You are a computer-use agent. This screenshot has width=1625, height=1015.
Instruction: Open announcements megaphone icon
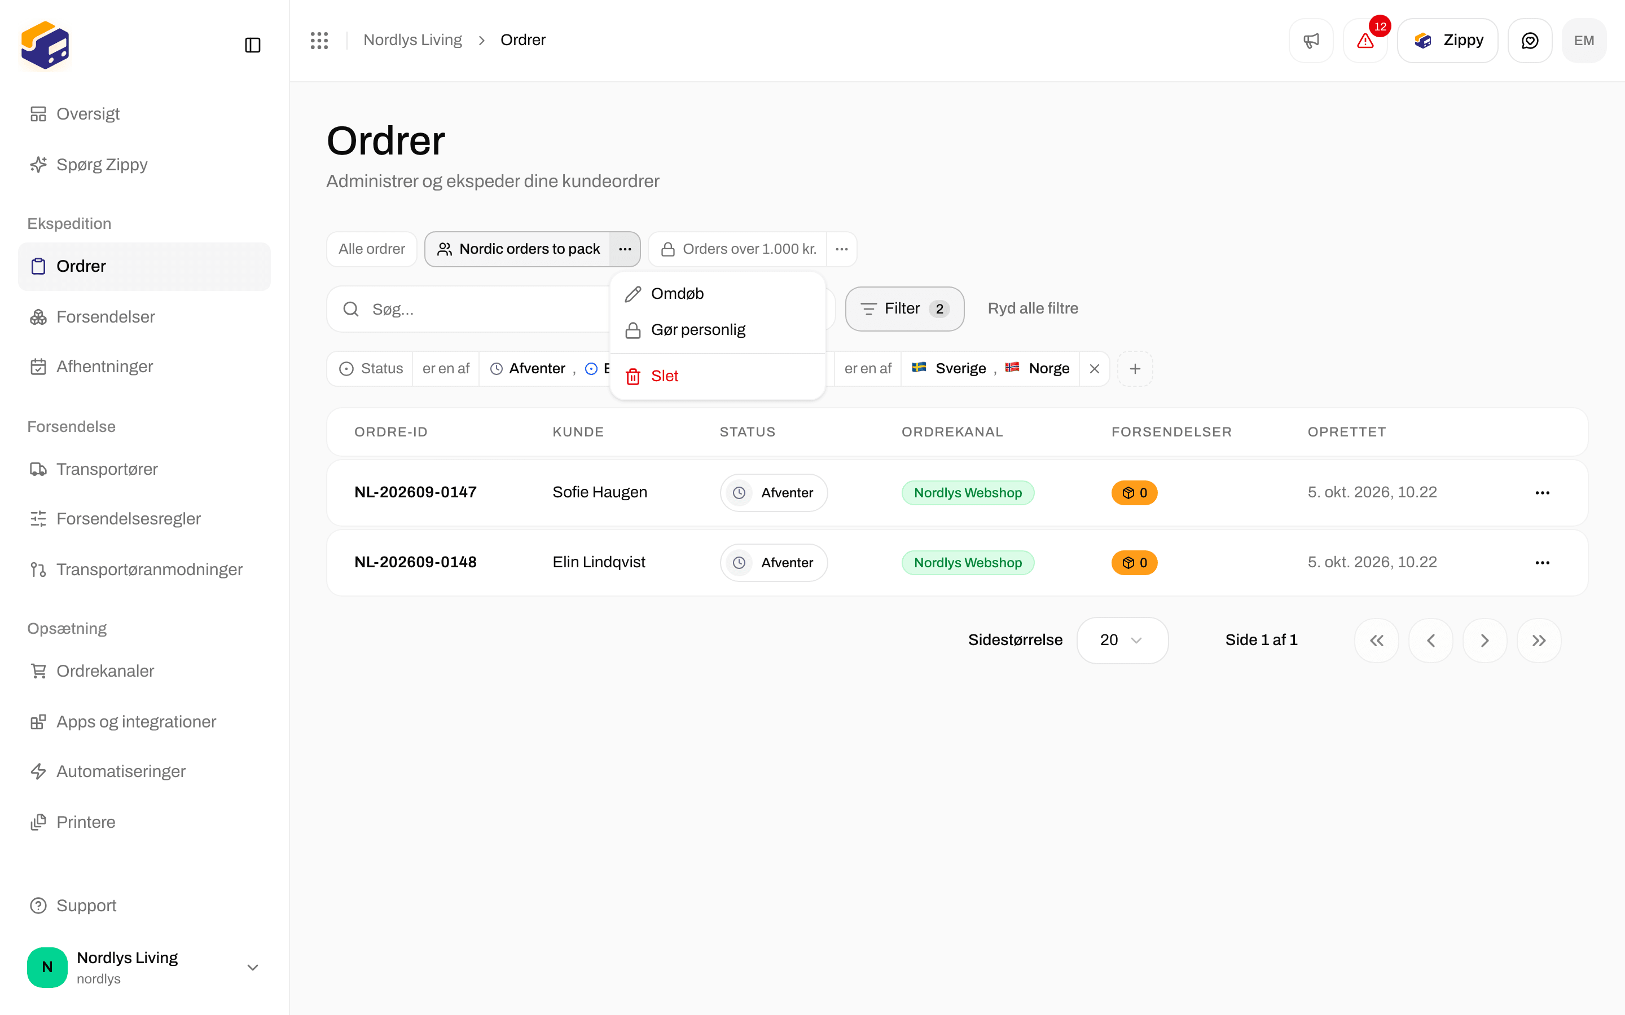[1311, 40]
